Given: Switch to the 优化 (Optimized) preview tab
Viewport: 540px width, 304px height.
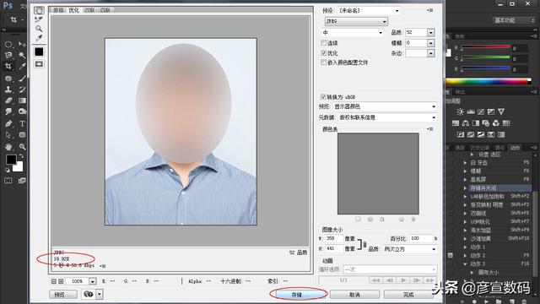Looking at the screenshot, I should click(x=73, y=10).
